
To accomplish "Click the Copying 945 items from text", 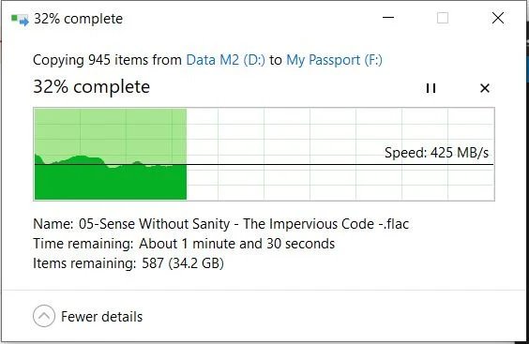I will pos(107,60).
